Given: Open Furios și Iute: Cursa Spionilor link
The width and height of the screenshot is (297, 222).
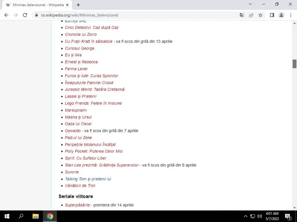Looking at the screenshot, I should [x=91, y=76].
